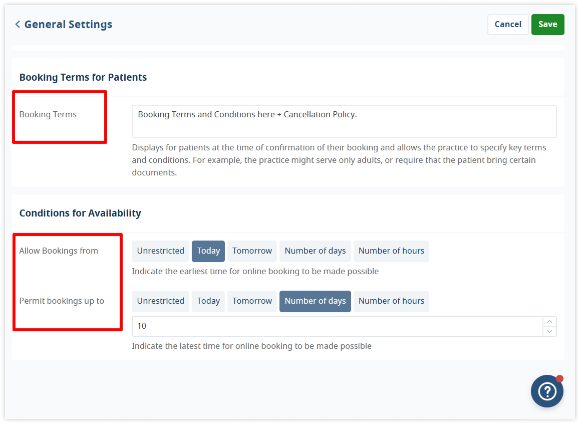This screenshot has width=580, height=424.
Task: Pick Number of days for Allow Bookings from
Action: [x=315, y=251]
